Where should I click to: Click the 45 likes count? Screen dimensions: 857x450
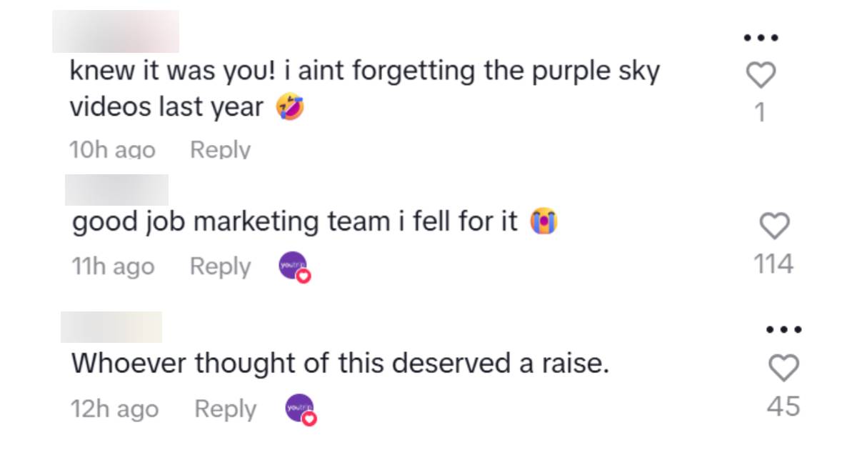coord(783,406)
